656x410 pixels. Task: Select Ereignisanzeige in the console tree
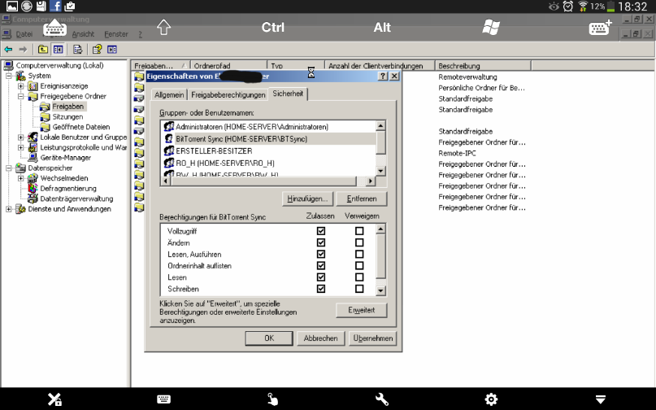[64, 86]
